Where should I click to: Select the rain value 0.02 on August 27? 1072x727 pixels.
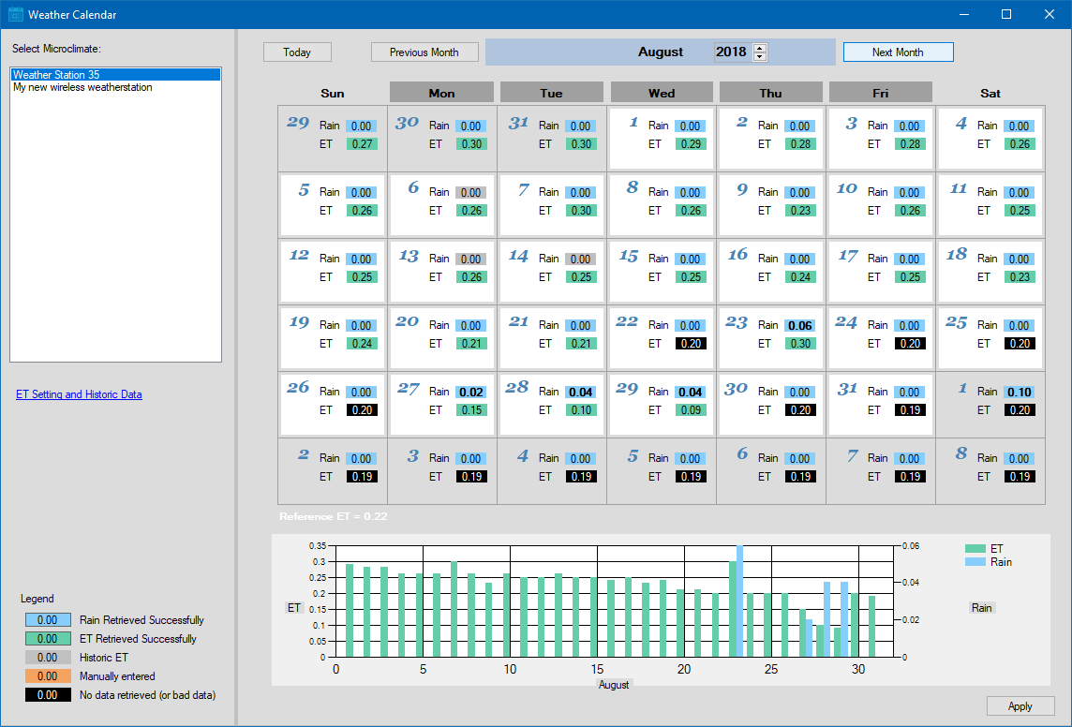471,393
